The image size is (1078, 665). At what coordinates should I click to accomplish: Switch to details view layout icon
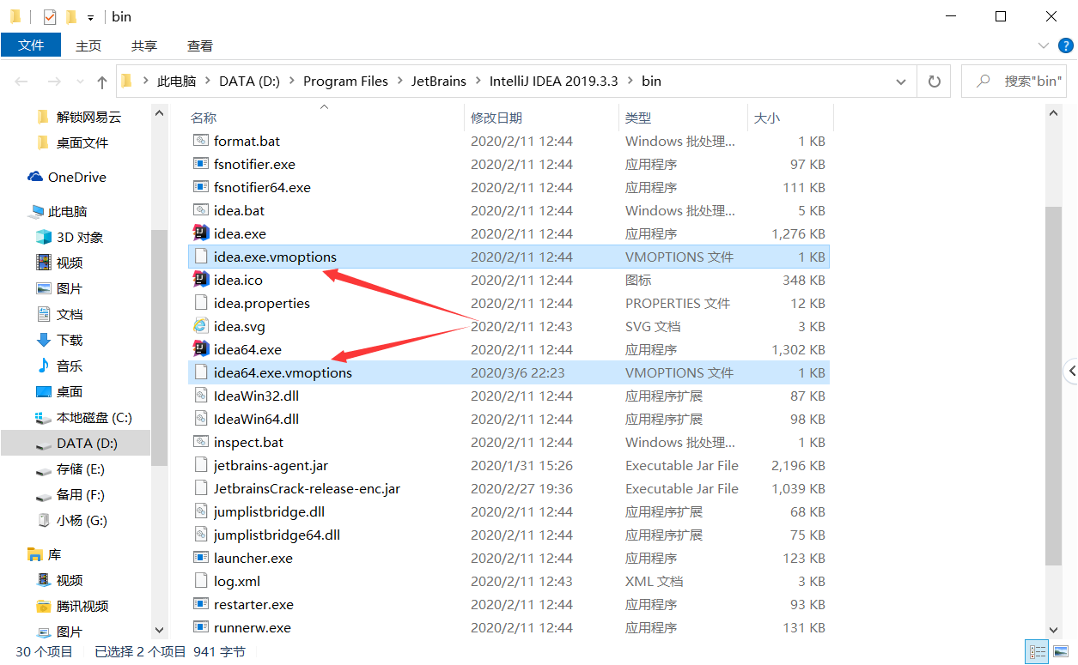[1037, 652]
